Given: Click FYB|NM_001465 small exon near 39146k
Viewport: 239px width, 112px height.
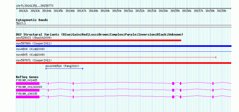Looking at the screenshot, I should pos(73,83).
